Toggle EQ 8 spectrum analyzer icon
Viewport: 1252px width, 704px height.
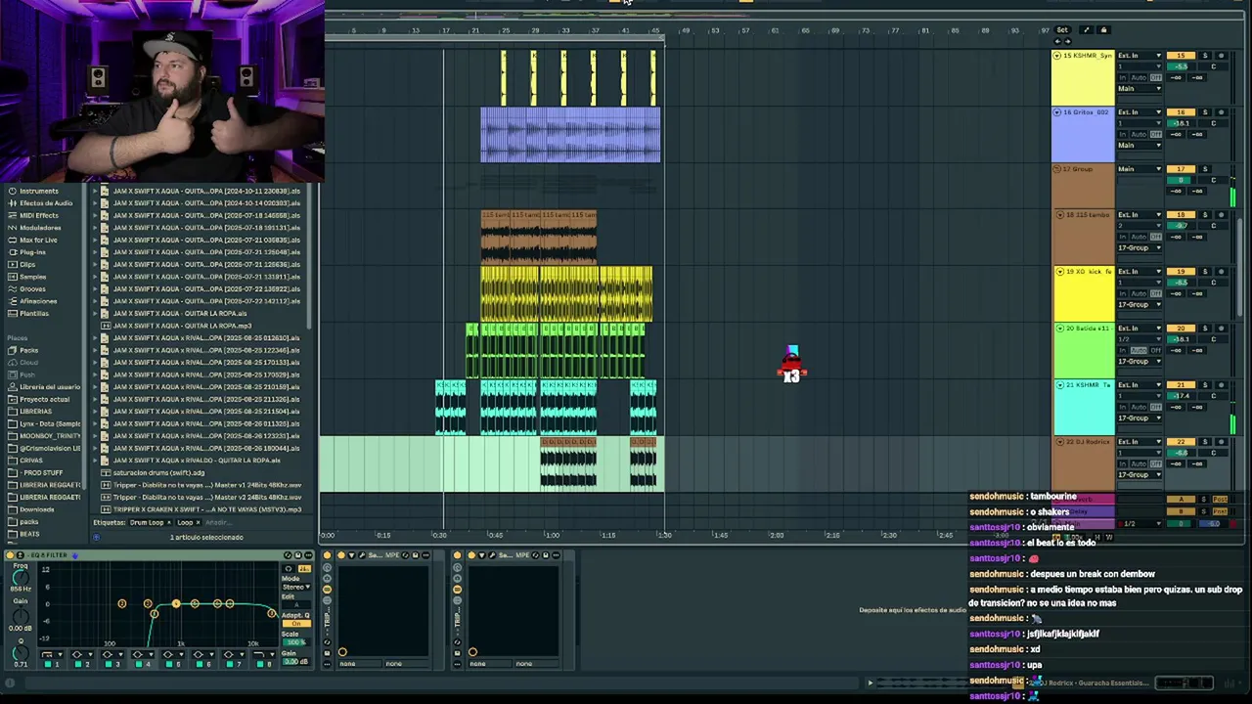(x=304, y=569)
